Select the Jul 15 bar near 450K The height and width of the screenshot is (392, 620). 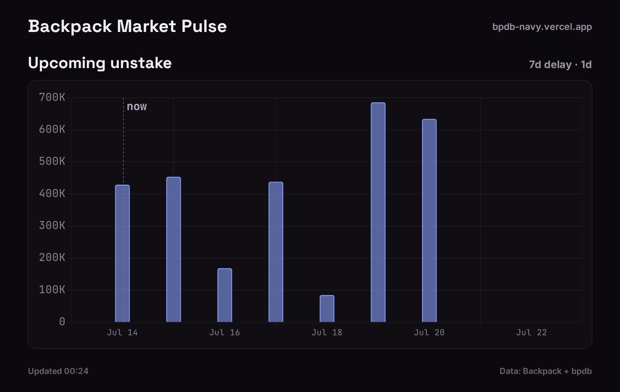point(174,250)
